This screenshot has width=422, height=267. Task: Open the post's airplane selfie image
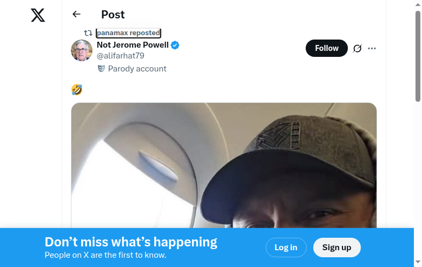coord(223,168)
